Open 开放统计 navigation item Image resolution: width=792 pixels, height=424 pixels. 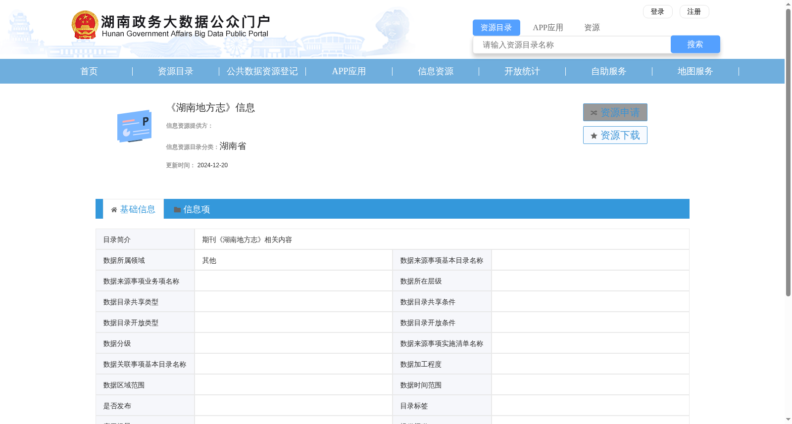pos(522,71)
